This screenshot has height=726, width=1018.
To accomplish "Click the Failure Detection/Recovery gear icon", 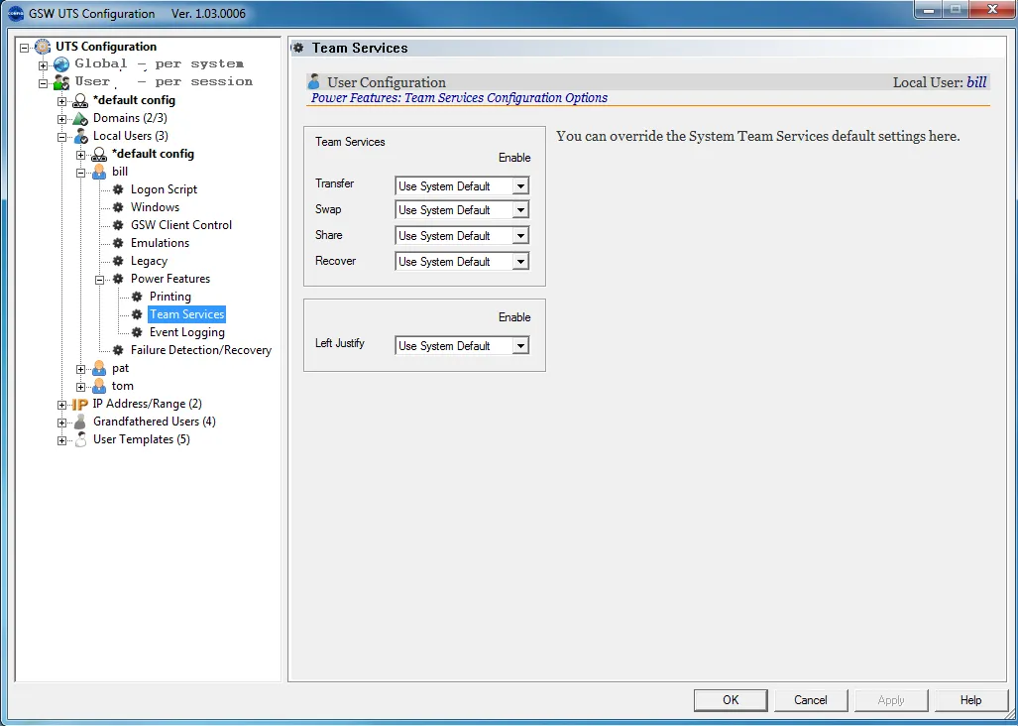I will tap(118, 351).
